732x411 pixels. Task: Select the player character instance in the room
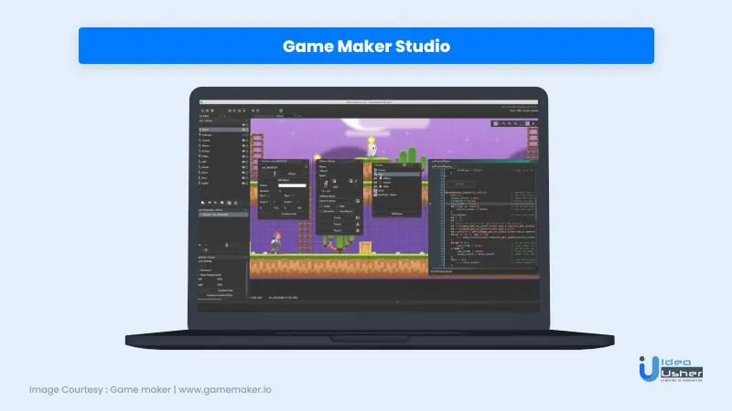(x=277, y=242)
